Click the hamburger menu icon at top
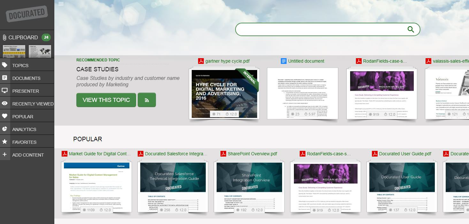469x224 pixels. [x=61, y=4]
